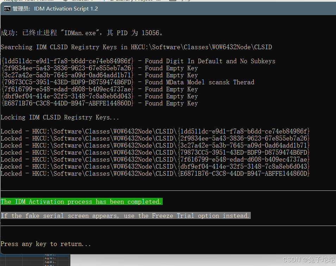Select the Locked line ending in 0ad64add1b71}

pos(155,145)
